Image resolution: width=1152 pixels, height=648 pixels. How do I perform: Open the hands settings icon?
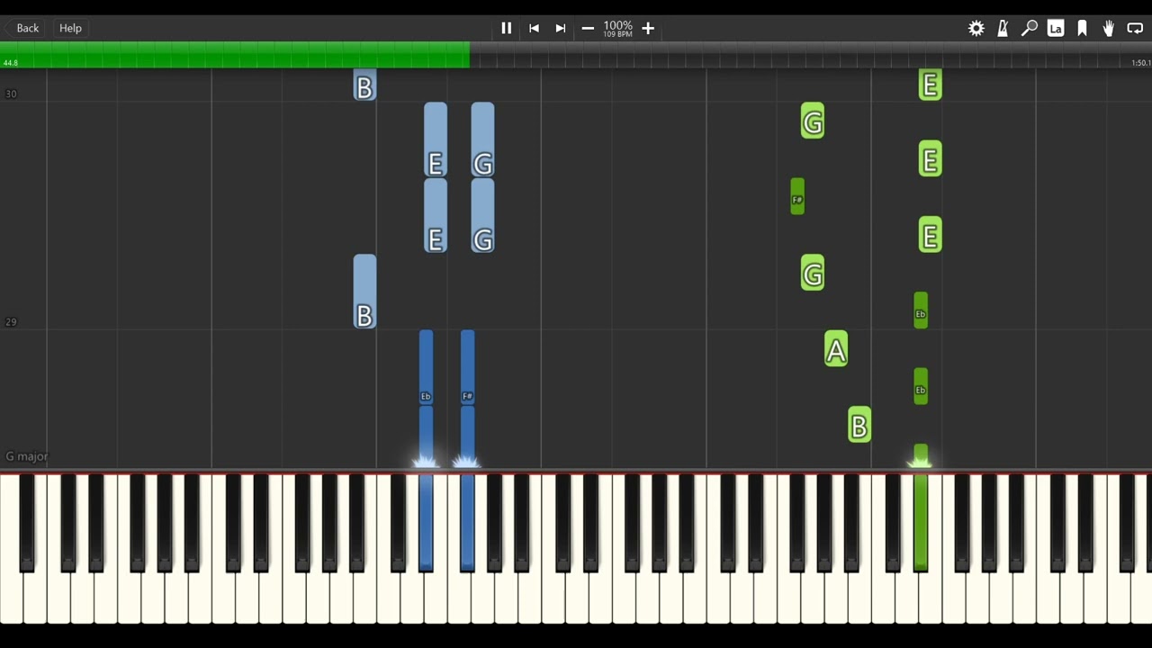coord(1109,28)
